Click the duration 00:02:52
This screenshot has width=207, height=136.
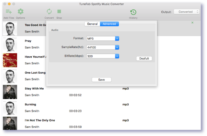click(75, 95)
